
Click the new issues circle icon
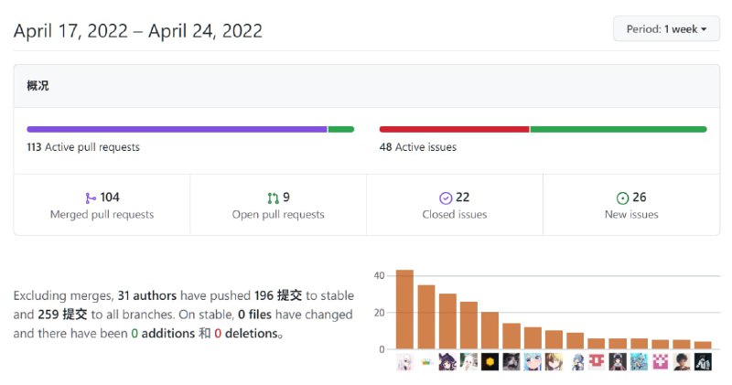[x=622, y=198]
